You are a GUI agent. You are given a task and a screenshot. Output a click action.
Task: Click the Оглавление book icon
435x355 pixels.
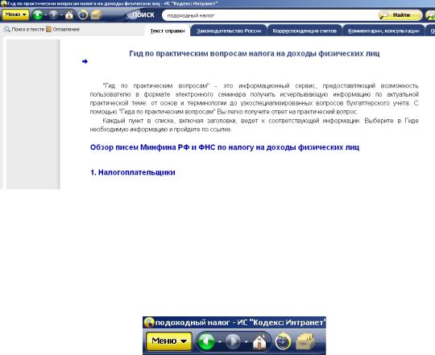coord(49,29)
